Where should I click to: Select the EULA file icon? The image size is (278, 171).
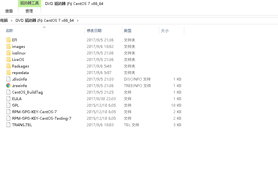(8, 99)
